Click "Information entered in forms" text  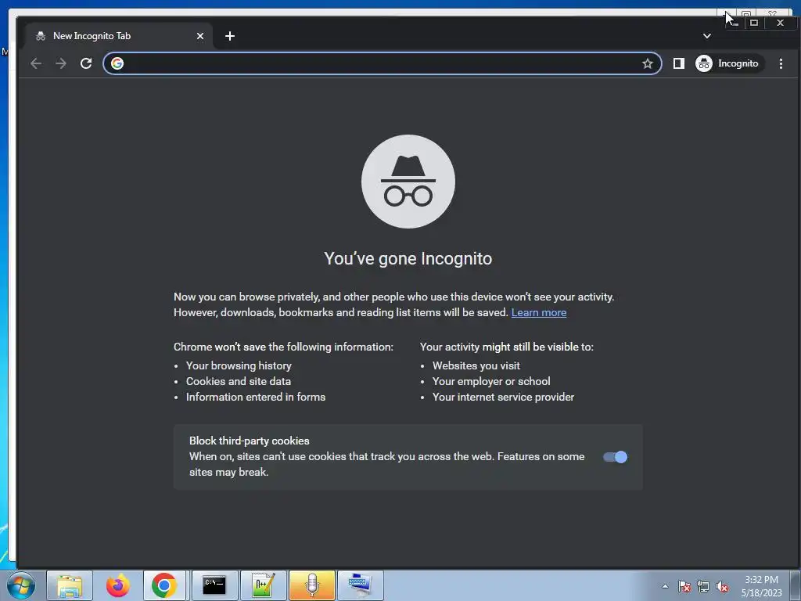click(x=256, y=397)
